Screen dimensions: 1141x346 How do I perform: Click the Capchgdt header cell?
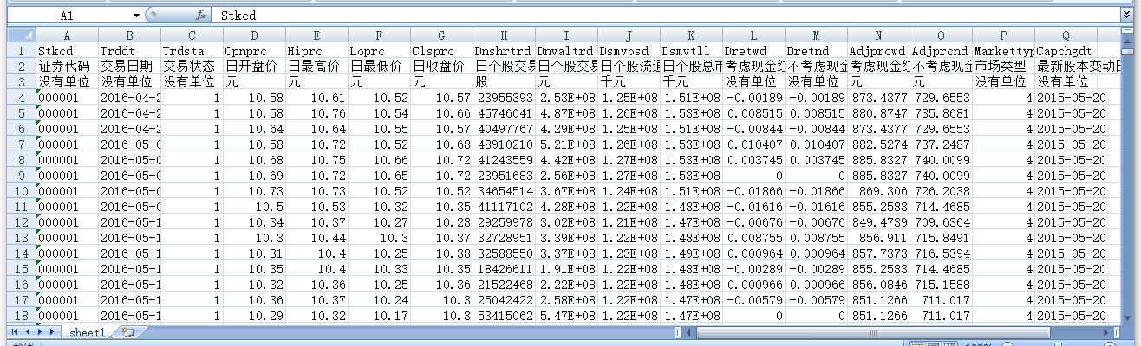(x=1066, y=50)
